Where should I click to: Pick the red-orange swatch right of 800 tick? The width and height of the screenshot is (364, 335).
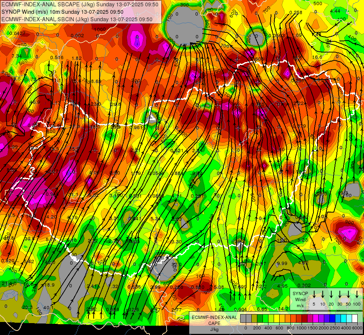pyautogui.click(x=293, y=318)
